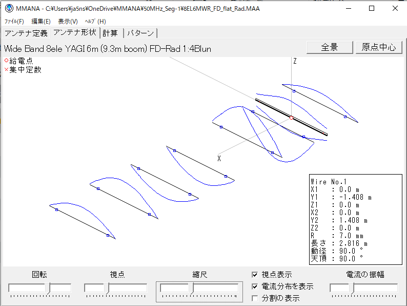Switch to the パターン tab
The height and width of the screenshot is (306, 407).
(x=140, y=33)
